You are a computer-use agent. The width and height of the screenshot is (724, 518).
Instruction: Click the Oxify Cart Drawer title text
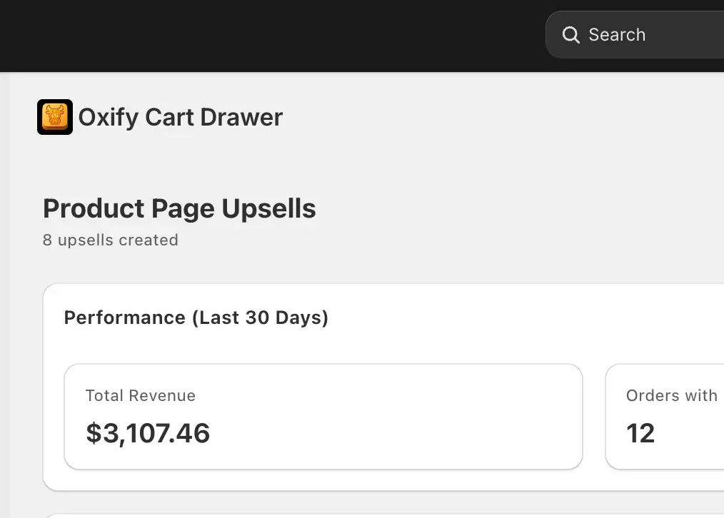(180, 116)
